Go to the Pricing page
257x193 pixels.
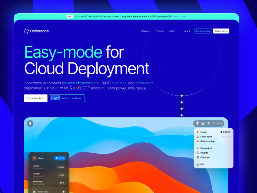160,31
